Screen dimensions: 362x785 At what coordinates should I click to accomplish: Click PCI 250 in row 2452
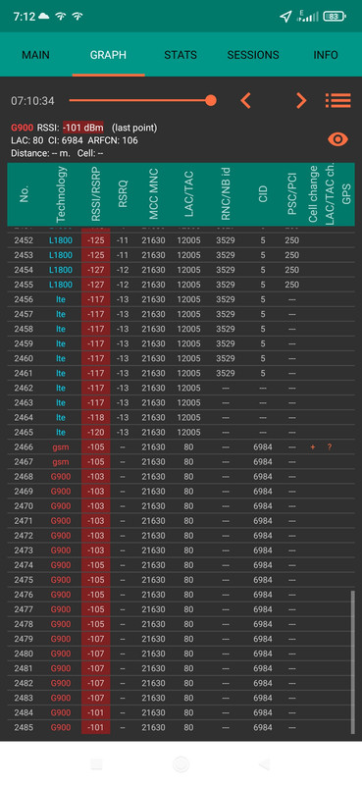click(292, 240)
